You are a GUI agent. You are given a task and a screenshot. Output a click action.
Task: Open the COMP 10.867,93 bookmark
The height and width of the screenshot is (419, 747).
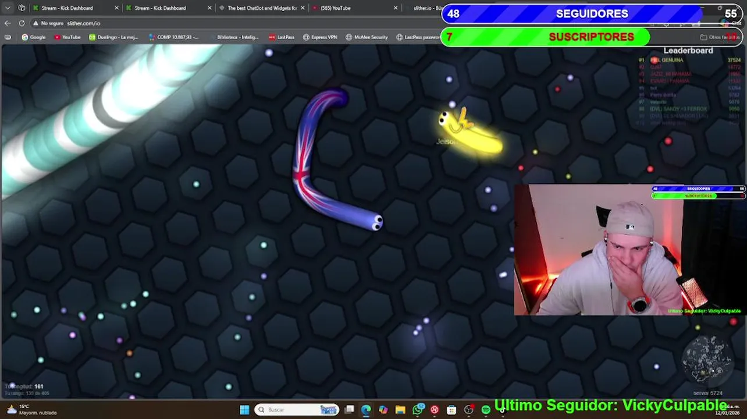(174, 37)
